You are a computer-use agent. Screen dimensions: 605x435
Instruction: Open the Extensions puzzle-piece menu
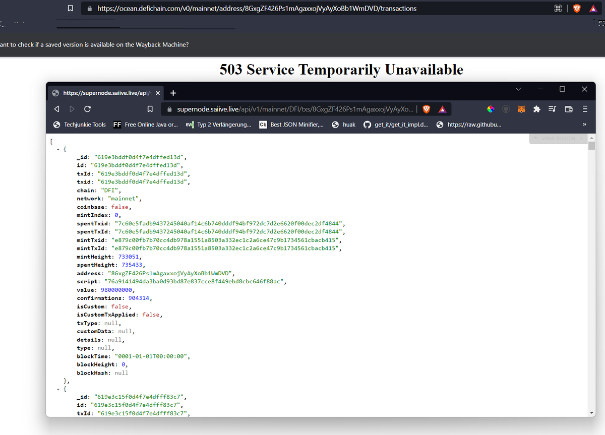coord(537,109)
